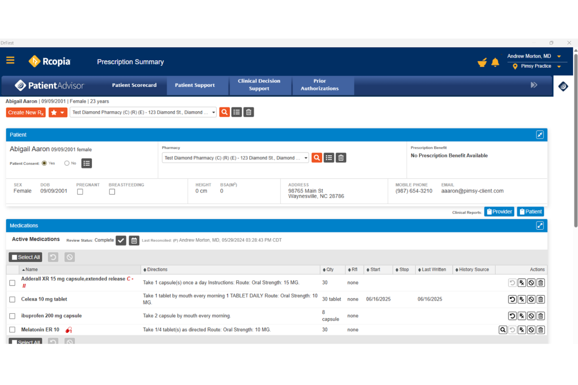This screenshot has width=578, height=385.
Task: Open the Andrew Morton, MD user dropdown
Action: [559, 57]
